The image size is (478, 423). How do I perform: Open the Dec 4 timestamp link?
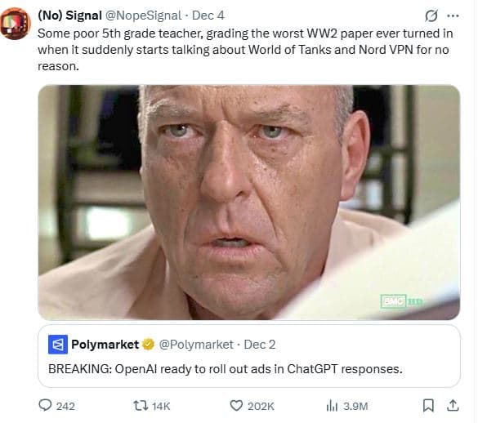coord(208,16)
